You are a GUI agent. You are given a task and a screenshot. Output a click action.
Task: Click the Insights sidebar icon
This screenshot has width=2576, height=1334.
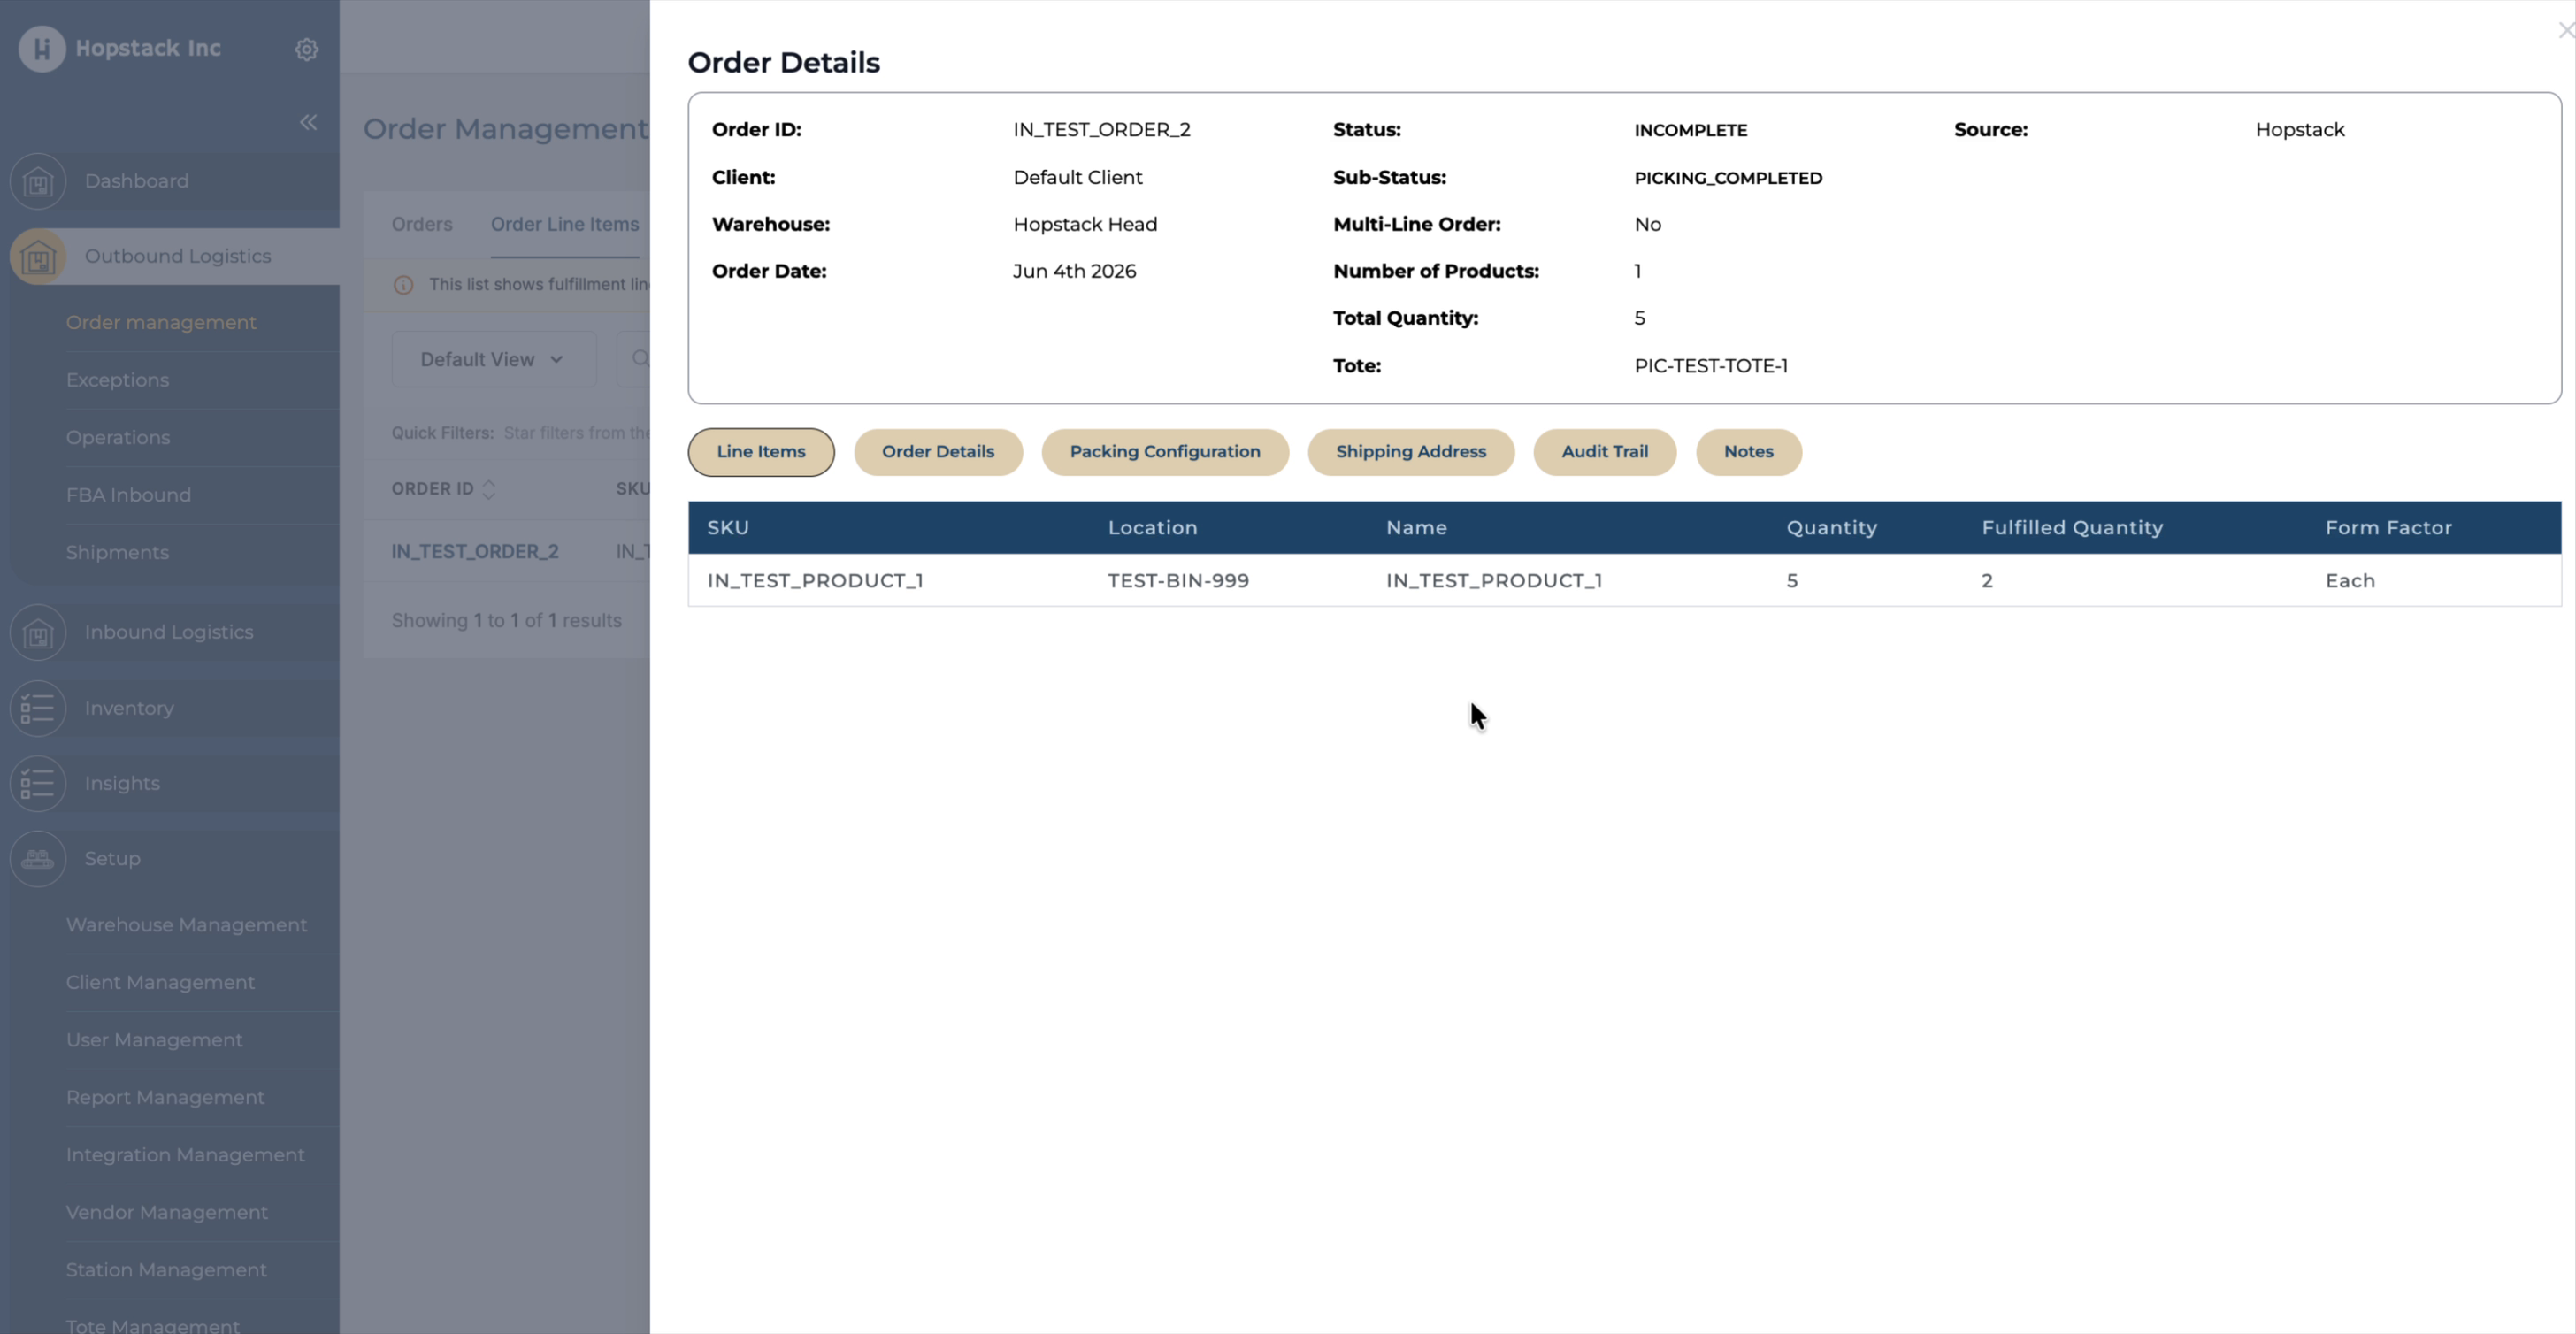[38, 783]
